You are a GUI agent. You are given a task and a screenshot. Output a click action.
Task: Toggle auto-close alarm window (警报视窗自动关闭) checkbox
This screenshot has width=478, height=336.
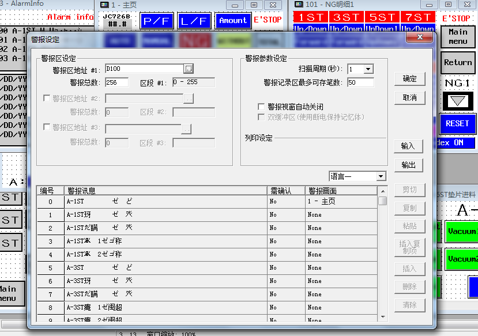coord(262,107)
